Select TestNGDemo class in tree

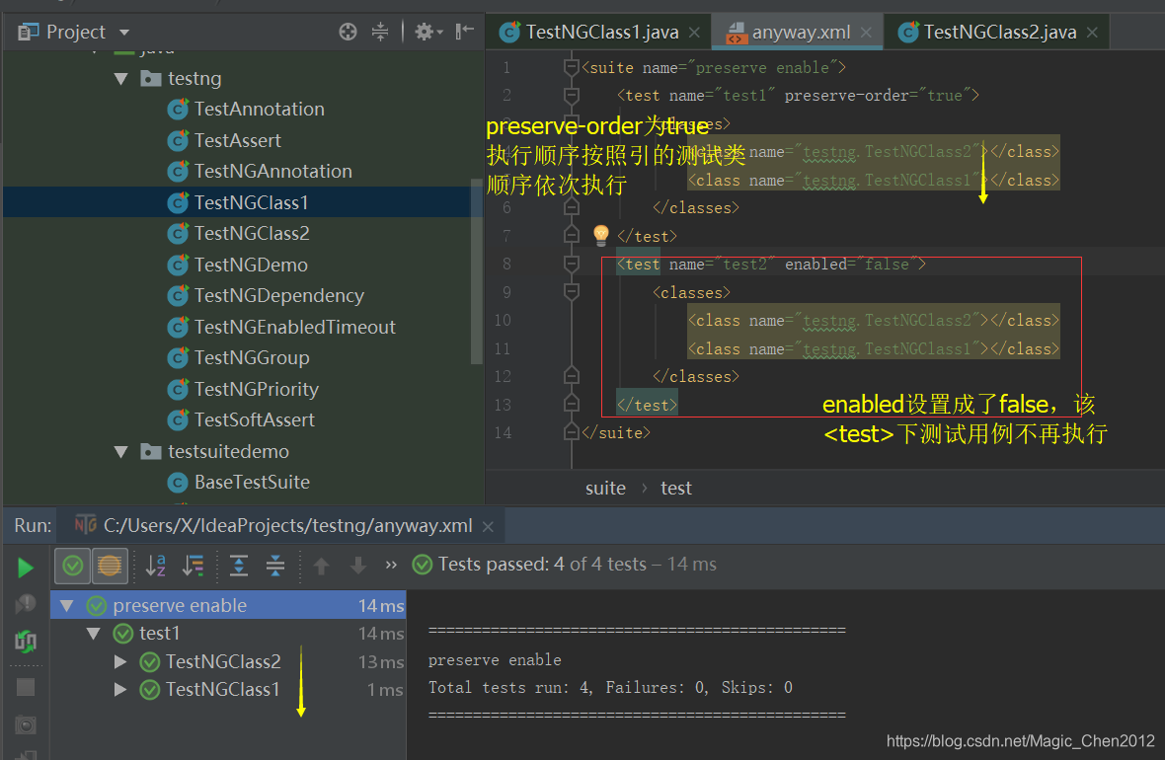[x=251, y=265]
